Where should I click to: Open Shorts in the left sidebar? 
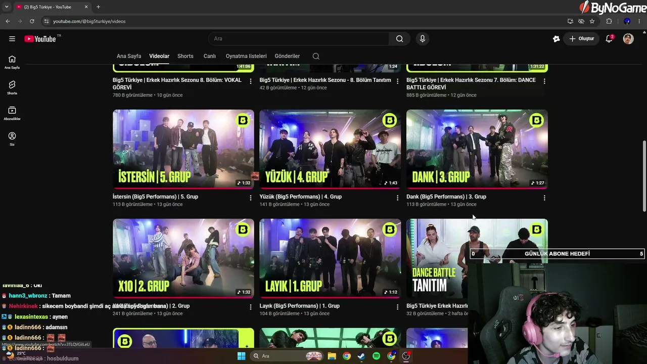12,88
